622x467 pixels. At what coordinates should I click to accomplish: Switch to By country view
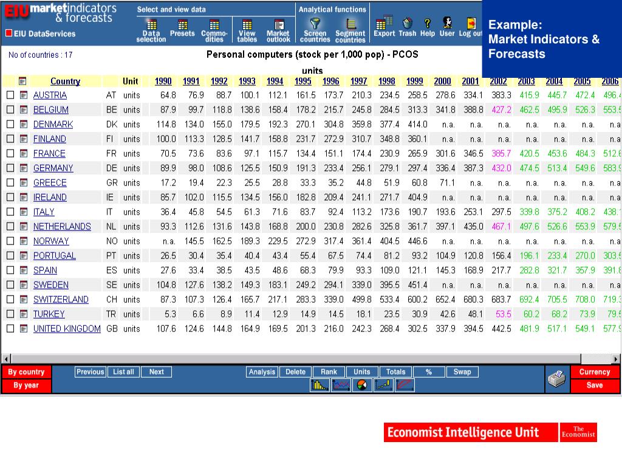coord(26,372)
